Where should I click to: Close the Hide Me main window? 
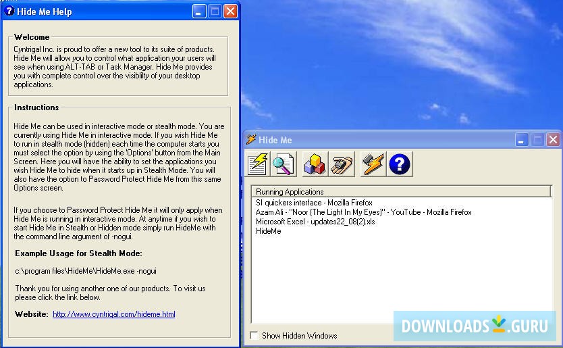pos(553,139)
